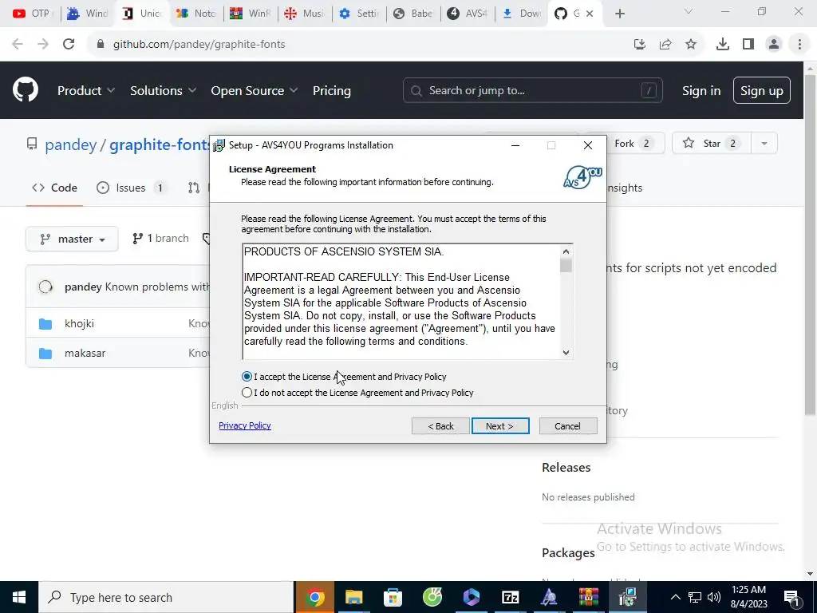817x613 pixels.
Task: Open the volume control in the system tray
Action: (714, 597)
